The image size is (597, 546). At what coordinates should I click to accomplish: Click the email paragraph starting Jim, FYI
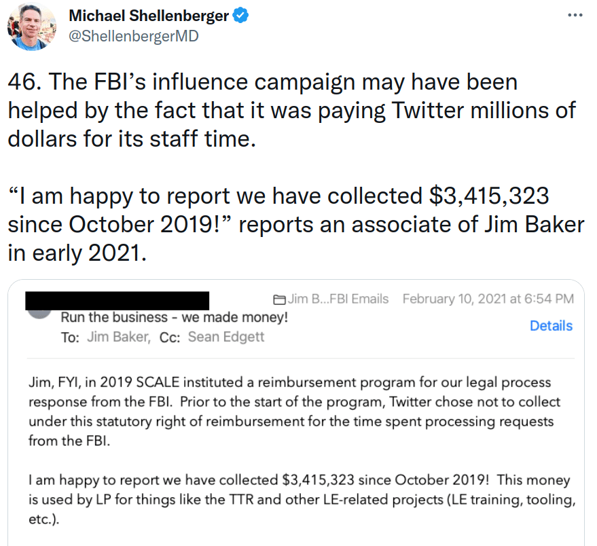click(x=294, y=412)
